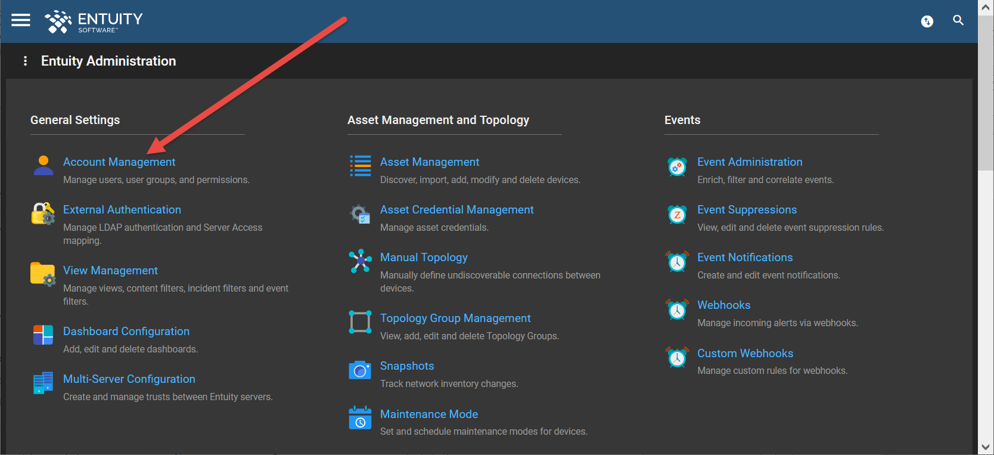Viewport: 994px width, 455px height.
Task: Open Multi-Server Configuration link
Action: coord(129,379)
